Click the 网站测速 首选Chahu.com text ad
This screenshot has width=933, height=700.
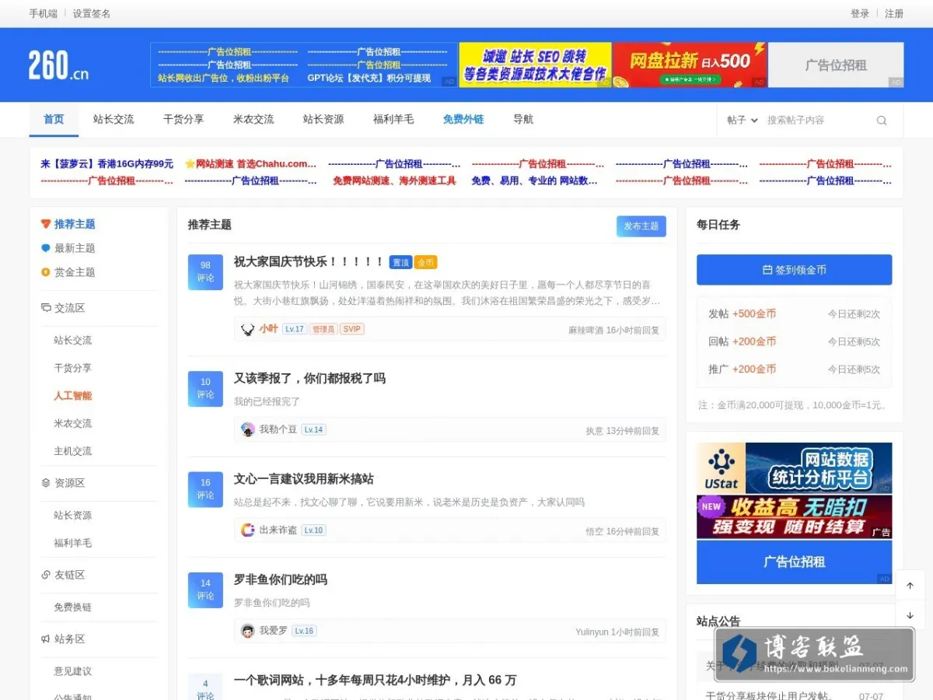(x=250, y=164)
